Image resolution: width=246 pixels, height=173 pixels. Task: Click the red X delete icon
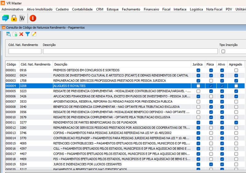pos(21,34)
